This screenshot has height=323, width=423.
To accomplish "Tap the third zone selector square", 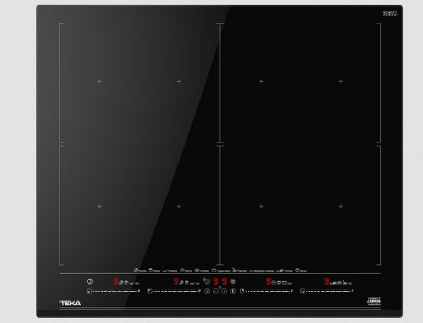I will (x=242, y=291).
